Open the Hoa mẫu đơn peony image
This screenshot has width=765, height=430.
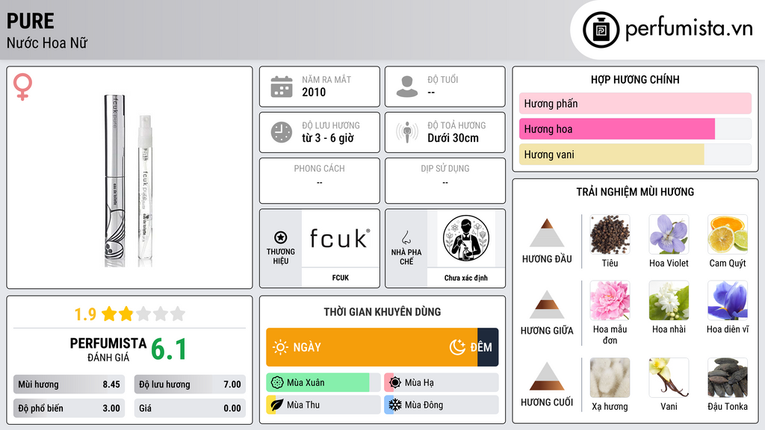pyautogui.click(x=610, y=300)
